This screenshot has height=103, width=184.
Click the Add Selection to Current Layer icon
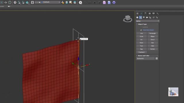pyautogui.click(x=67, y=3)
